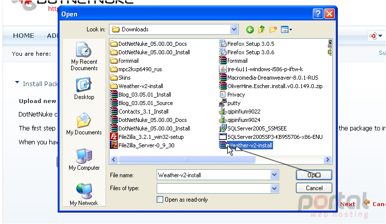Click the Cancel button in dialog
This screenshot has height=224, width=386.
tap(314, 188)
